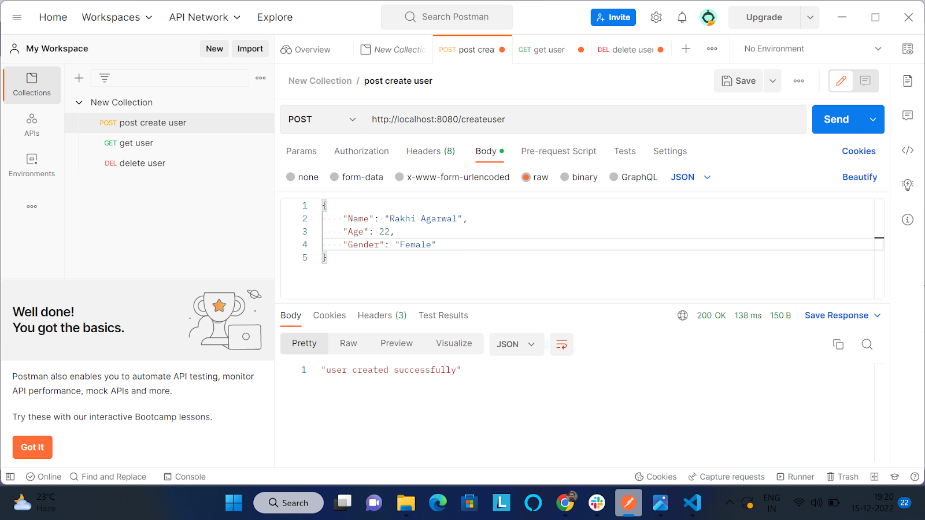
Task: Select the raw body type
Action: (x=535, y=177)
